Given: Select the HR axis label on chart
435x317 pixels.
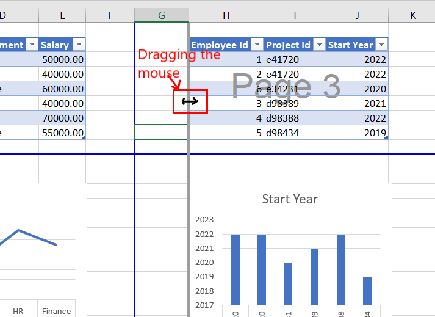Looking at the screenshot, I should pyautogui.click(x=18, y=311).
